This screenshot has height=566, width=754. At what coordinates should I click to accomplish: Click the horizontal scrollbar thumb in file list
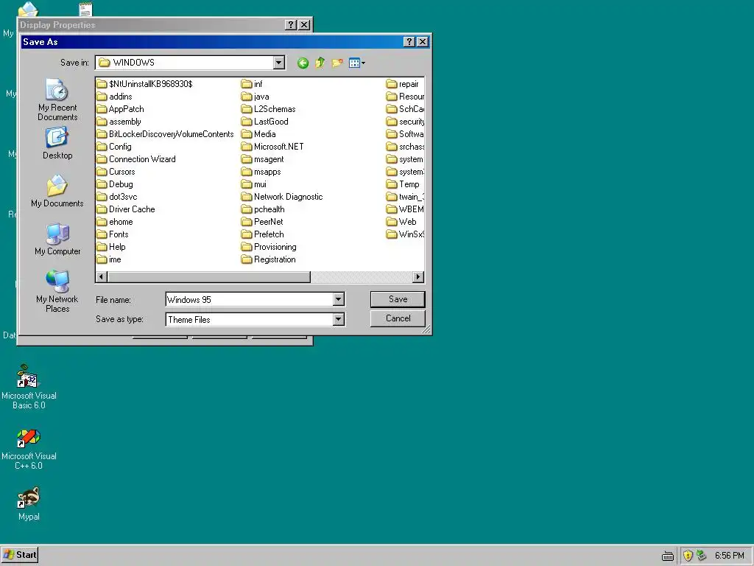click(209, 277)
